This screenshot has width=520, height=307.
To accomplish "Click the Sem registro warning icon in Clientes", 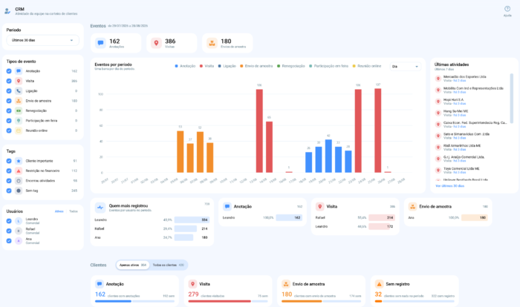I will pyautogui.click(x=379, y=284).
